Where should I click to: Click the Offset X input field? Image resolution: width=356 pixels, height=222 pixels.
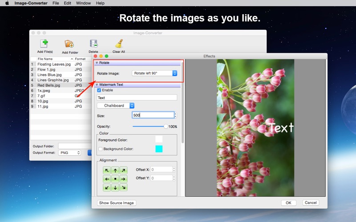tap(162, 170)
